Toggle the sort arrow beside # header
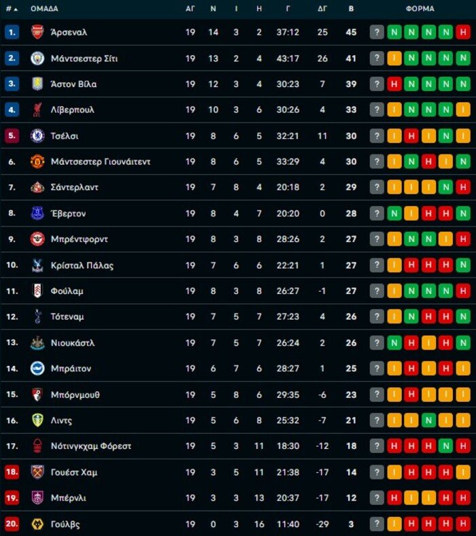The width and height of the screenshot is (476, 536). tap(16, 10)
